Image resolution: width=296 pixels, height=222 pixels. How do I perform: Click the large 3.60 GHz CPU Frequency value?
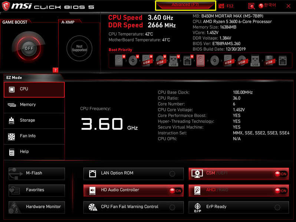[109, 124]
